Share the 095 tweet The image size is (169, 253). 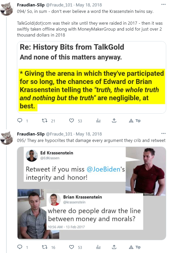tap(114, 247)
